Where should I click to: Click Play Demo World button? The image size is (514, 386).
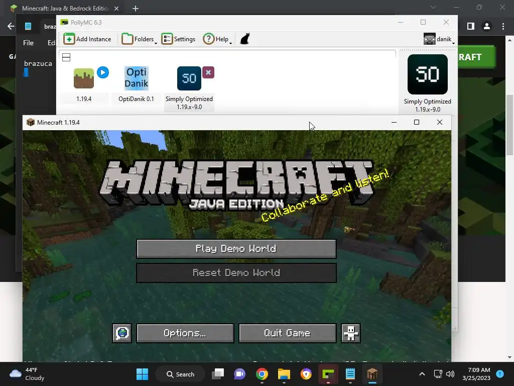pyautogui.click(x=236, y=248)
